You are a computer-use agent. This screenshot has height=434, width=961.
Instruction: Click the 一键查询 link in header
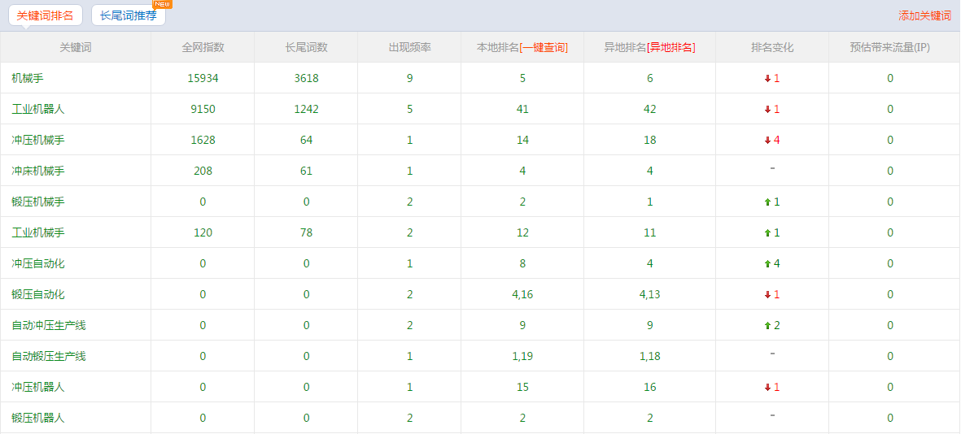544,47
